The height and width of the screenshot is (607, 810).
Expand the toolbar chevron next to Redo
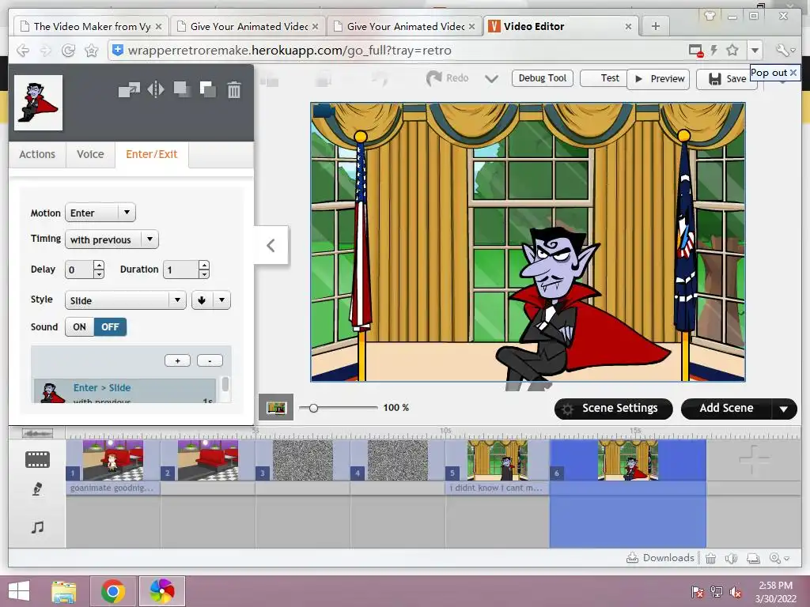pyautogui.click(x=491, y=79)
